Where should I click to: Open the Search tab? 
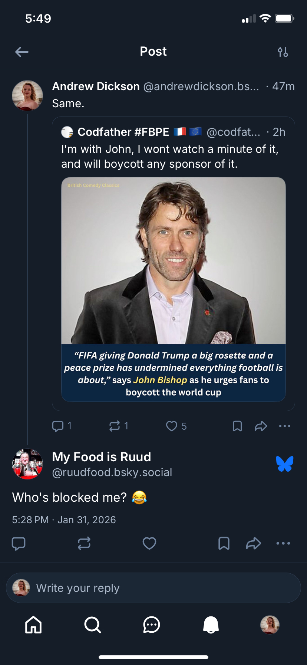pyautogui.click(x=92, y=625)
